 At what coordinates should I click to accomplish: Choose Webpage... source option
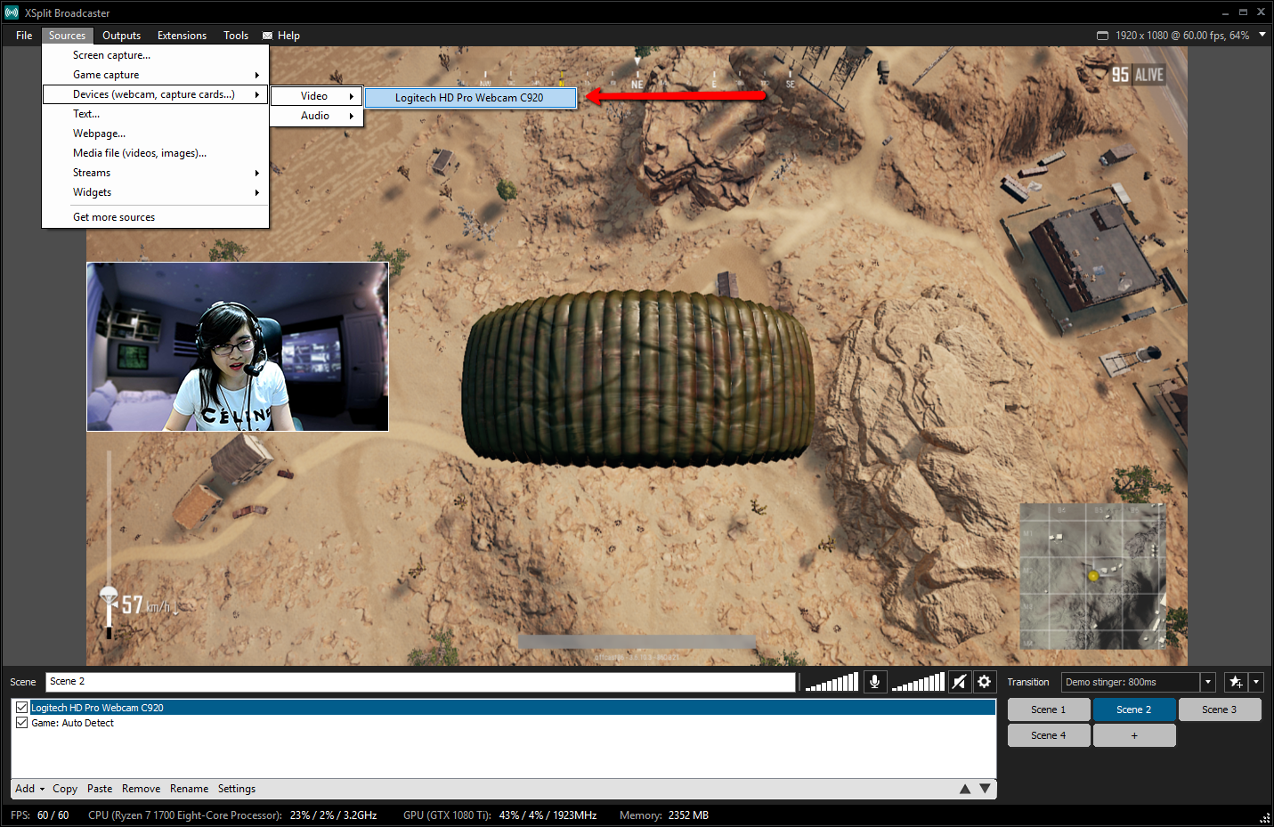click(156, 134)
